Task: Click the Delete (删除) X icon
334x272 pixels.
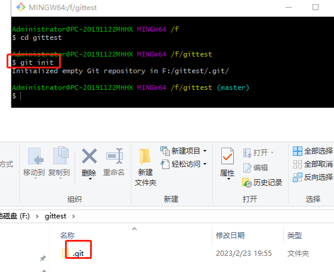Action: pyautogui.click(x=89, y=156)
